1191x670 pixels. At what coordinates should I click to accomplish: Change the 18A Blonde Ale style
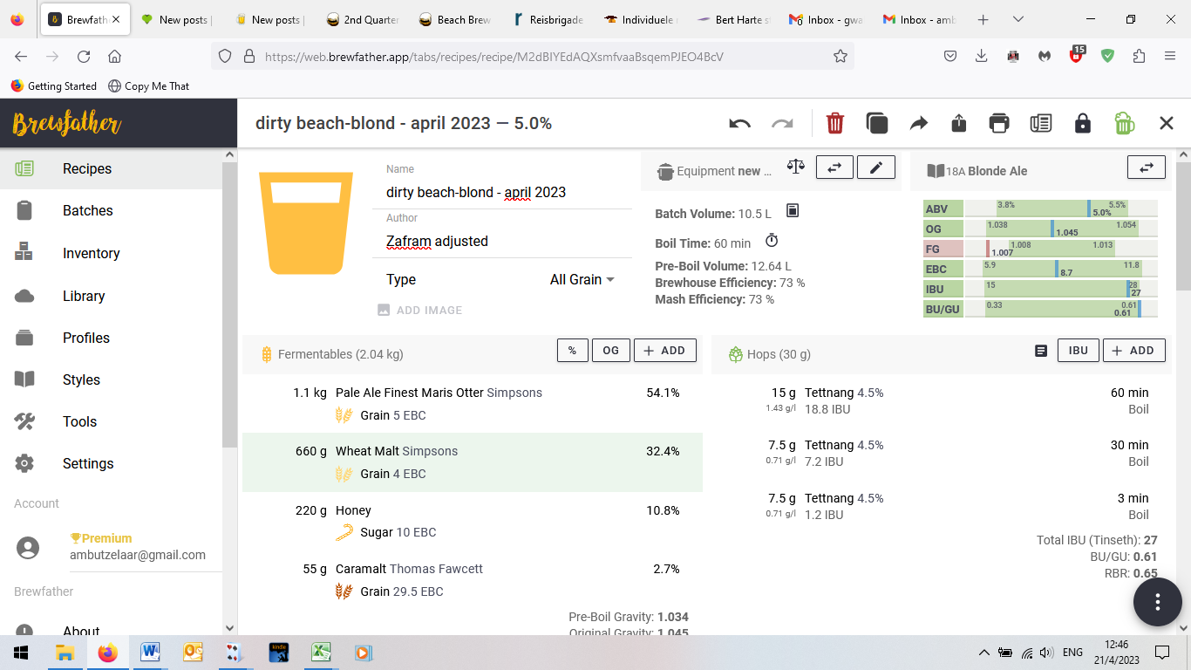[x=1146, y=167]
